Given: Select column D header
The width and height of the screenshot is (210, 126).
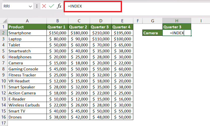Looking at the screenshot, I should [x=101, y=21].
